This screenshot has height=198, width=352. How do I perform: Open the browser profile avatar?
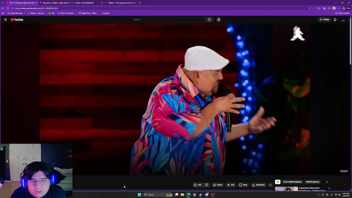tap(334, 8)
